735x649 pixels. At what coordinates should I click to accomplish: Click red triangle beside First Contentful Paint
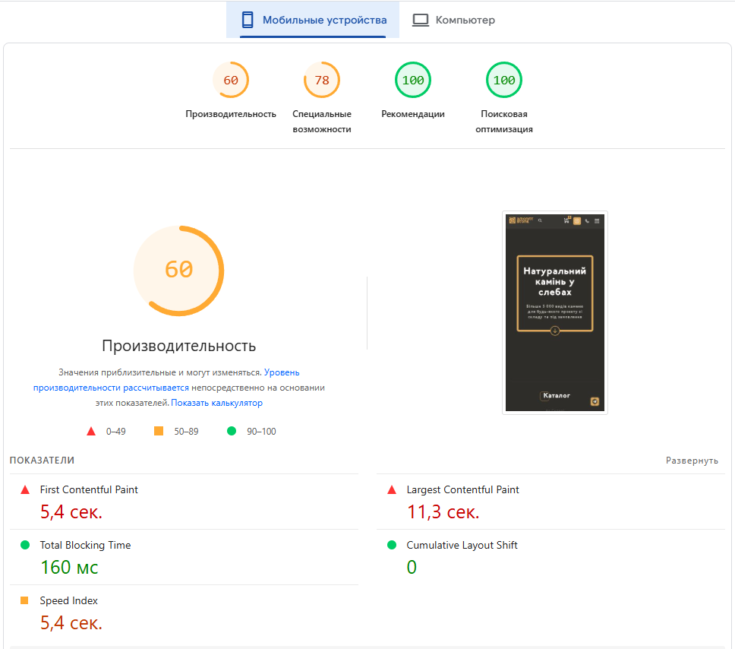(25, 490)
